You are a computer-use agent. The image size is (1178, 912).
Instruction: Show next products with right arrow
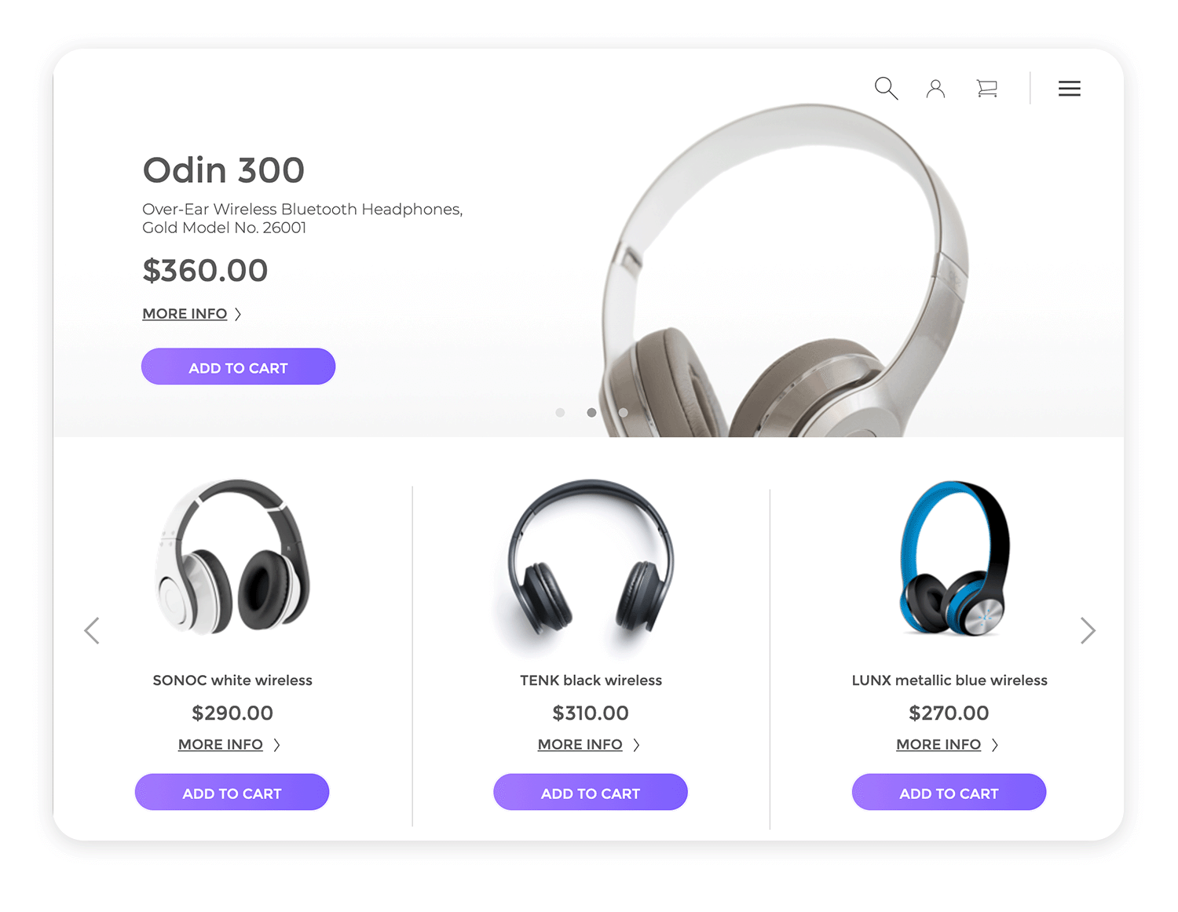click(x=1088, y=630)
